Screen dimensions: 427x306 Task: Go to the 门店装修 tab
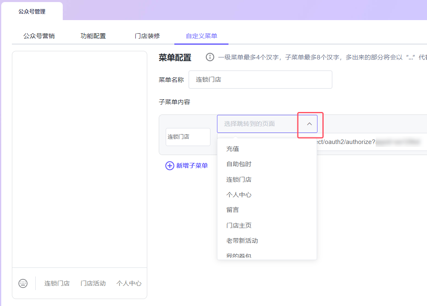147,36
